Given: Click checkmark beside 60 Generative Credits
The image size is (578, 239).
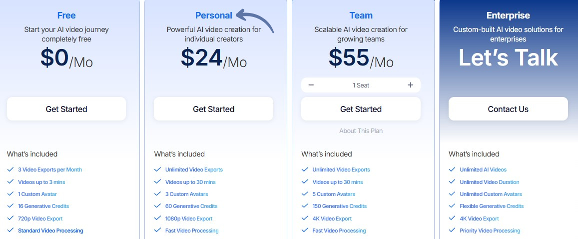Looking at the screenshot, I should click(158, 206).
